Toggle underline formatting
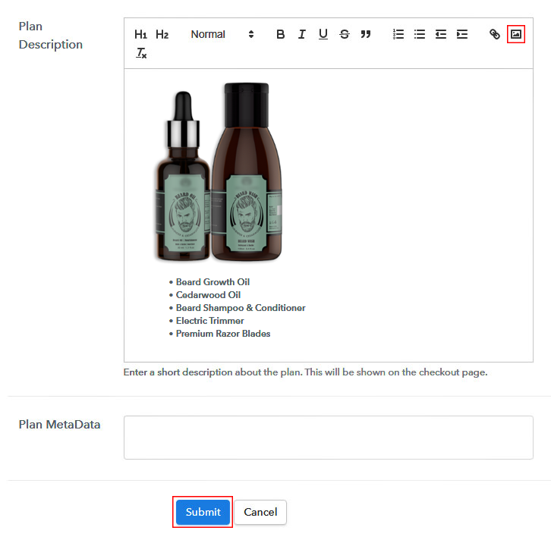Screen dimensions: 551x543 click(x=323, y=34)
